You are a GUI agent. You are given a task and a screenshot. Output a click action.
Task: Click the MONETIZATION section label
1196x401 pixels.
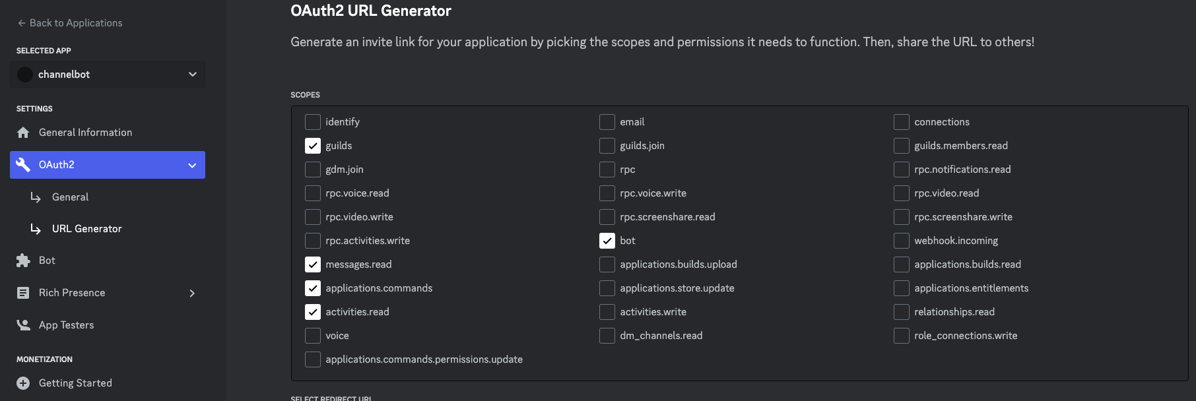pos(44,359)
